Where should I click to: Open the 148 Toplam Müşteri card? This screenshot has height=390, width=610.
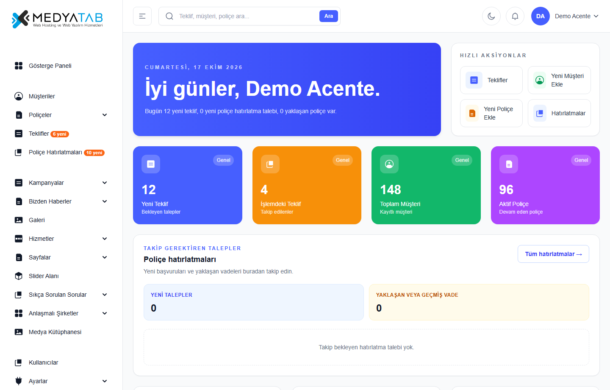426,185
